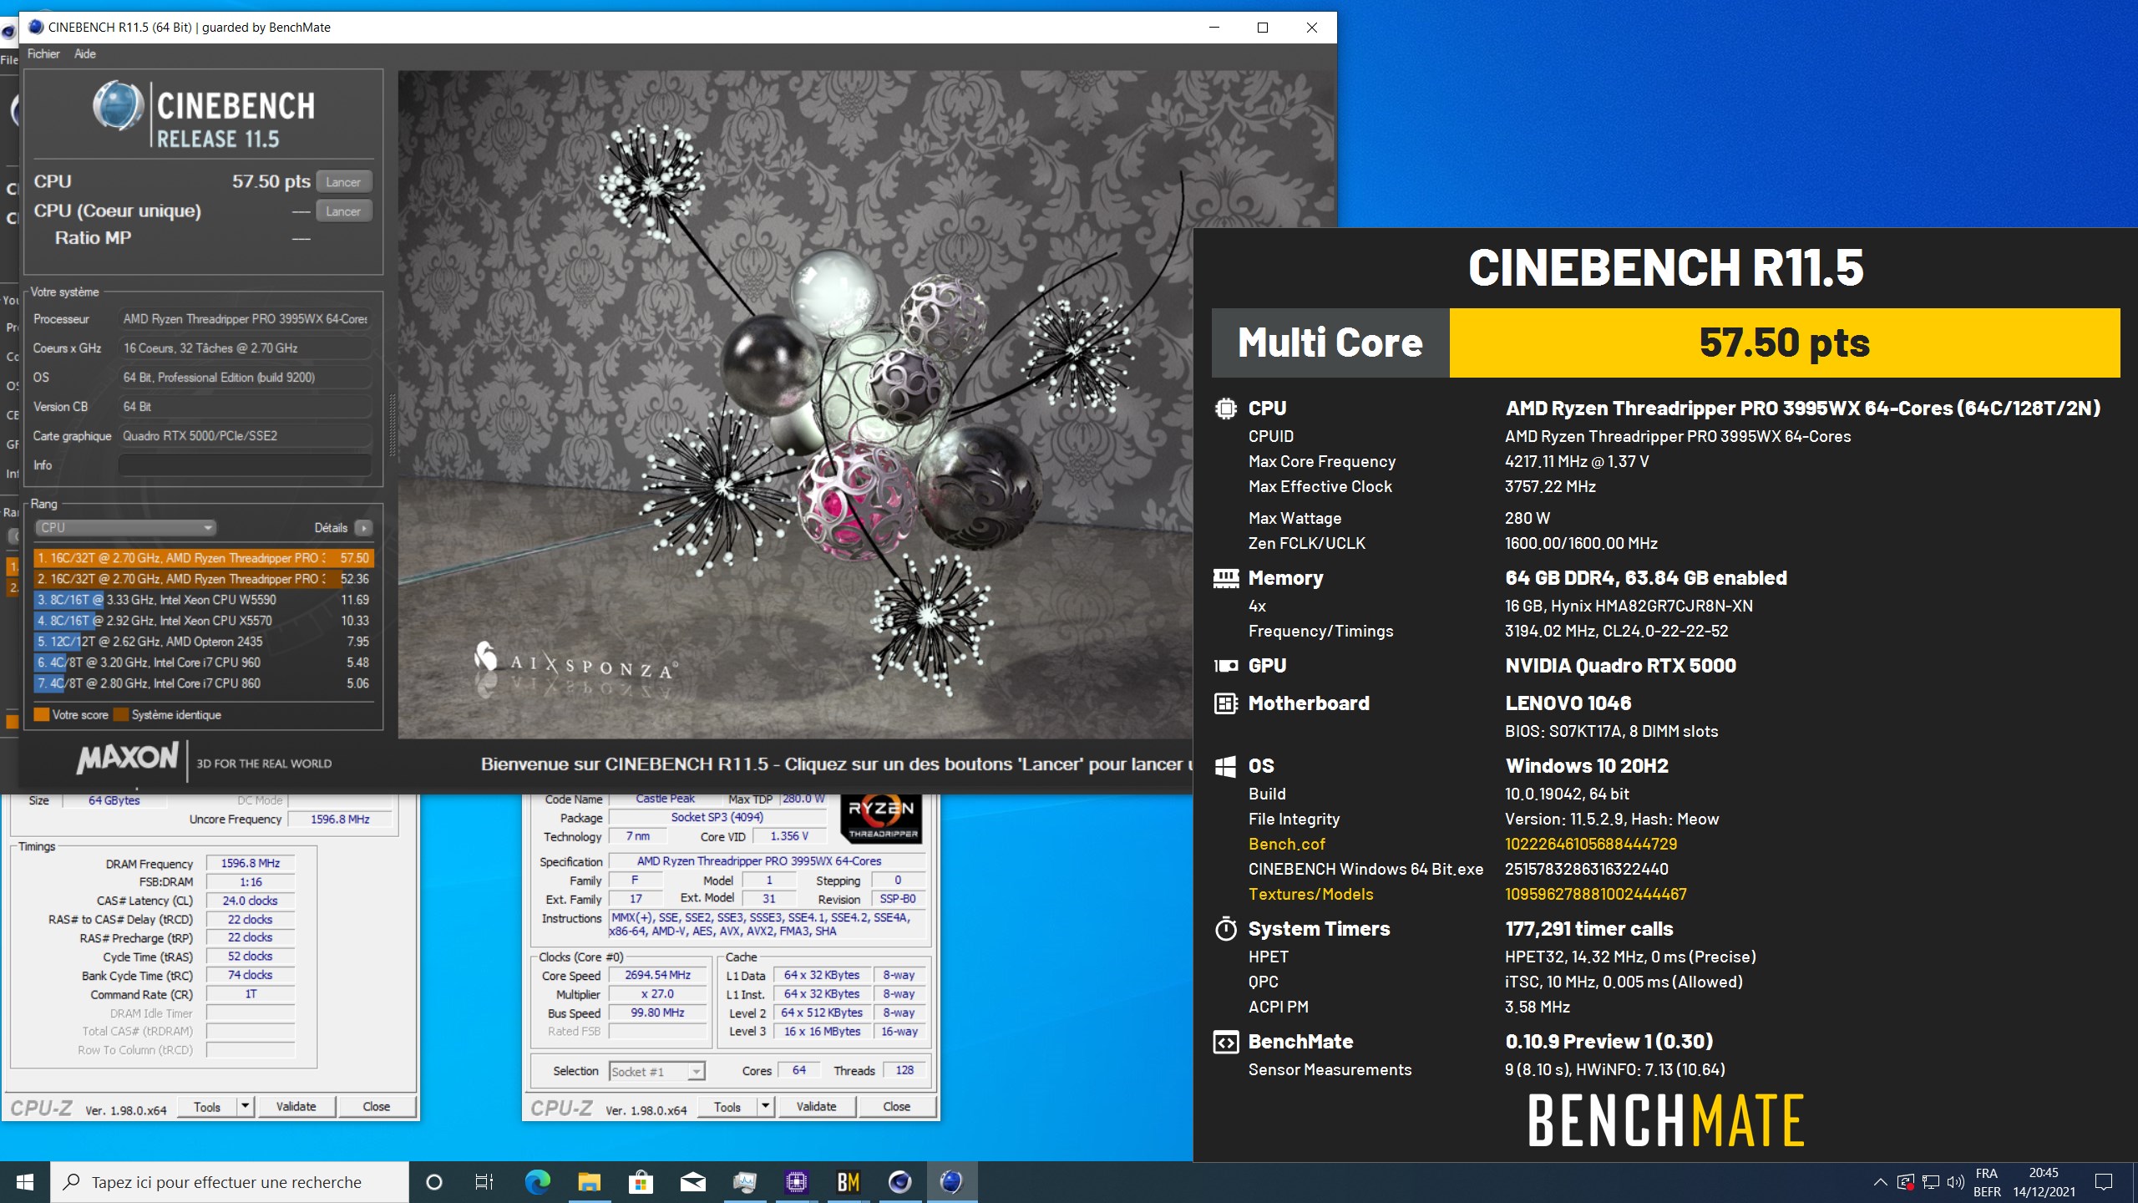The height and width of the screenshot is (1203, 2138).
Task: Open the Aide menu in Cinebench
Action: point(85,53)
